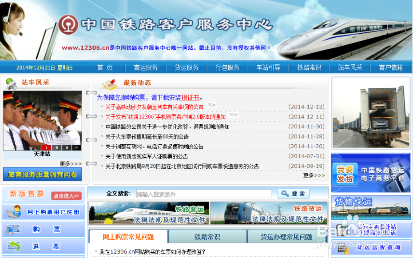Click the camera icon beside 站车风采 heading
Viewport: 413px width, 258px height.
[11, 84]
